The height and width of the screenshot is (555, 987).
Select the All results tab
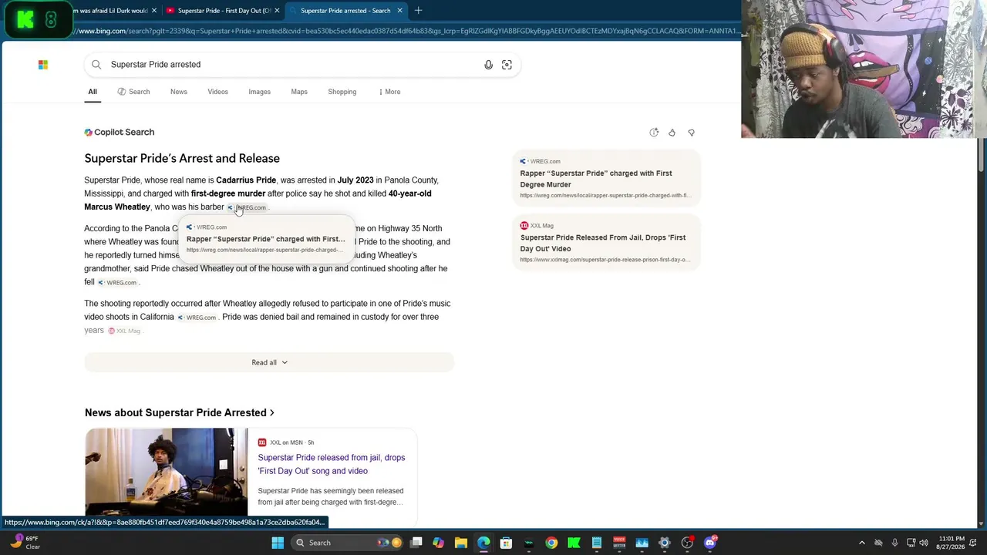coord(93,92)
